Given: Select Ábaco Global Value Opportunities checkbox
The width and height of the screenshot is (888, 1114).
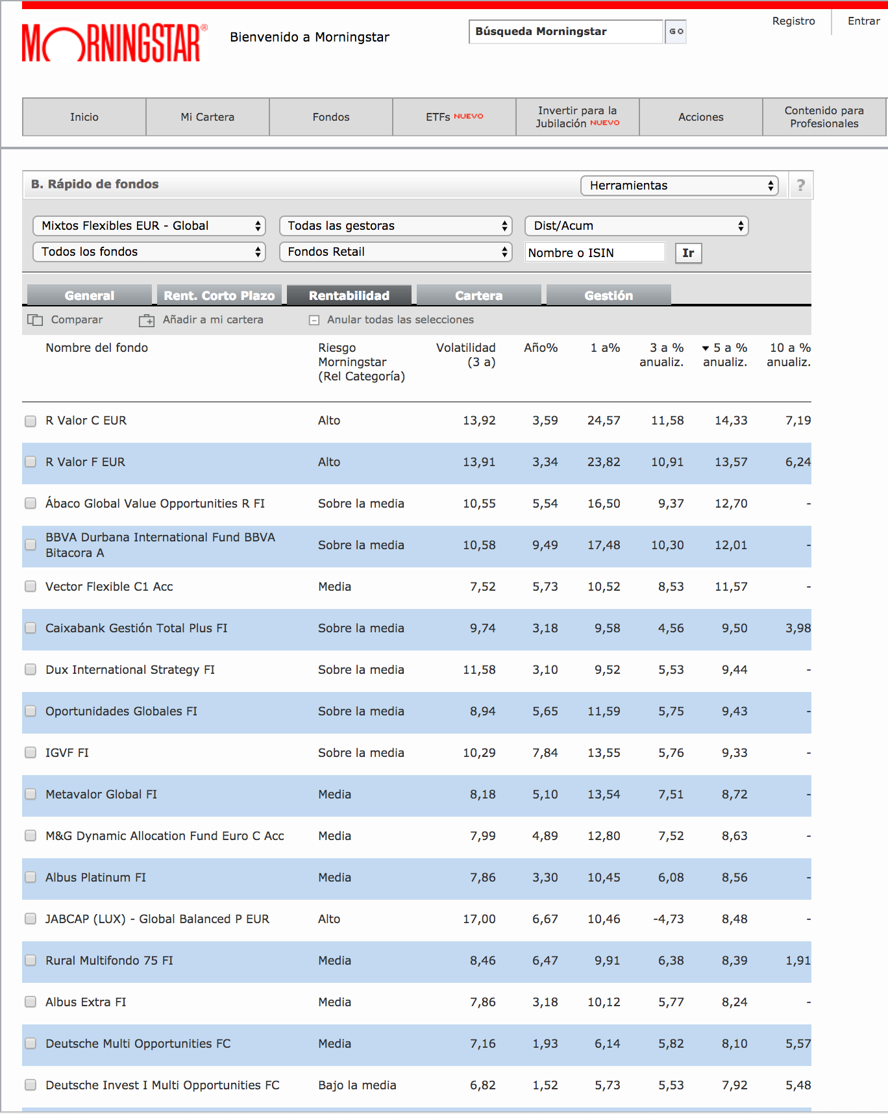Looking at the screenshot, I should coord(31,504).
